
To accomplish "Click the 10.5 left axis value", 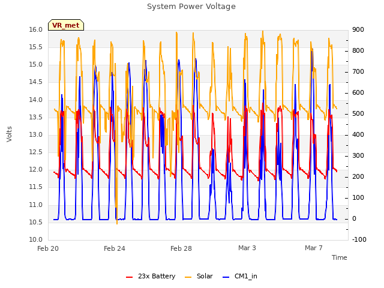I will 36,222.
